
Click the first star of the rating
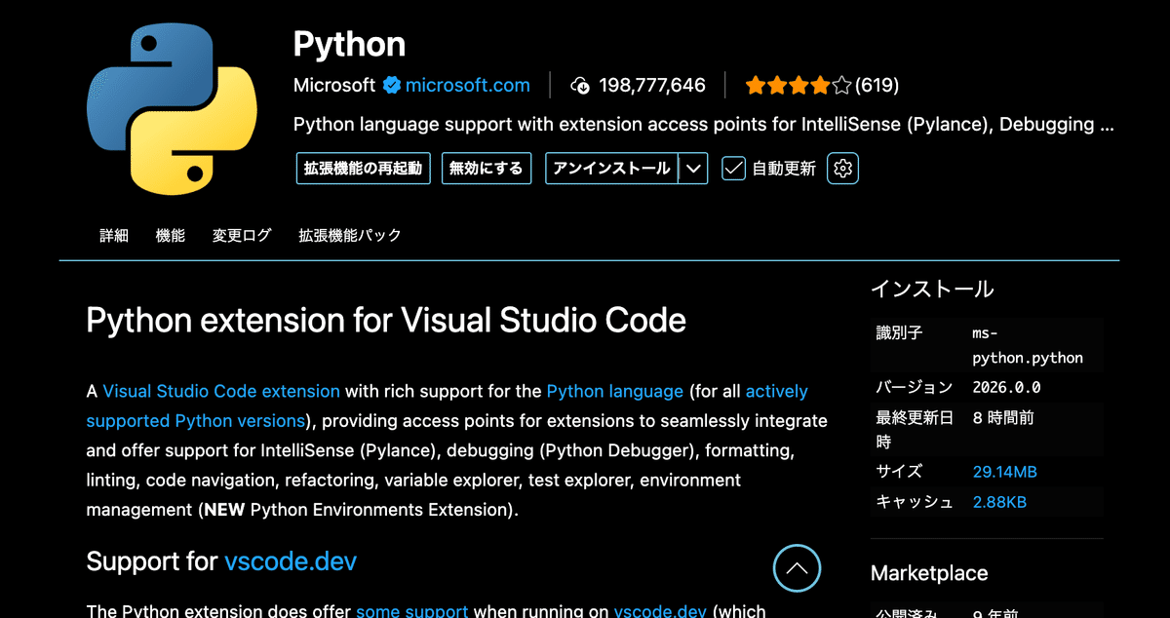[x=756, y=85]
